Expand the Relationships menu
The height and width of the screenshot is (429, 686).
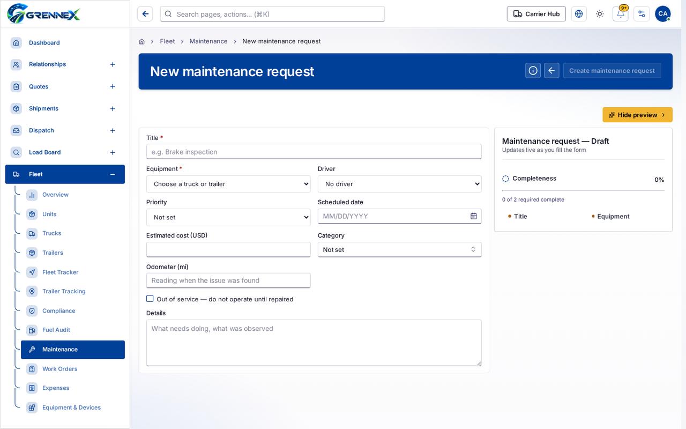click(x=113, y=64)
